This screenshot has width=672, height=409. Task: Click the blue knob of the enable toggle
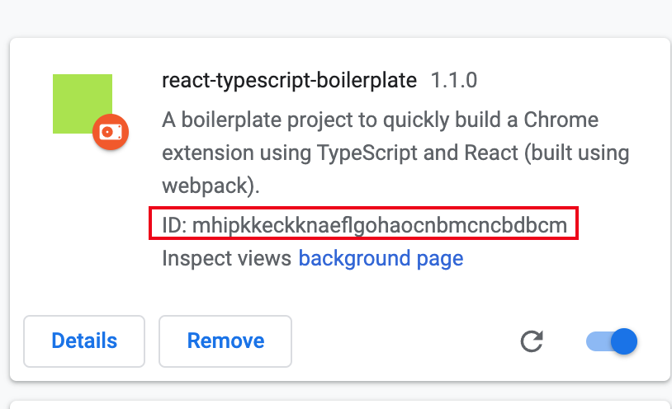(624, 341)
